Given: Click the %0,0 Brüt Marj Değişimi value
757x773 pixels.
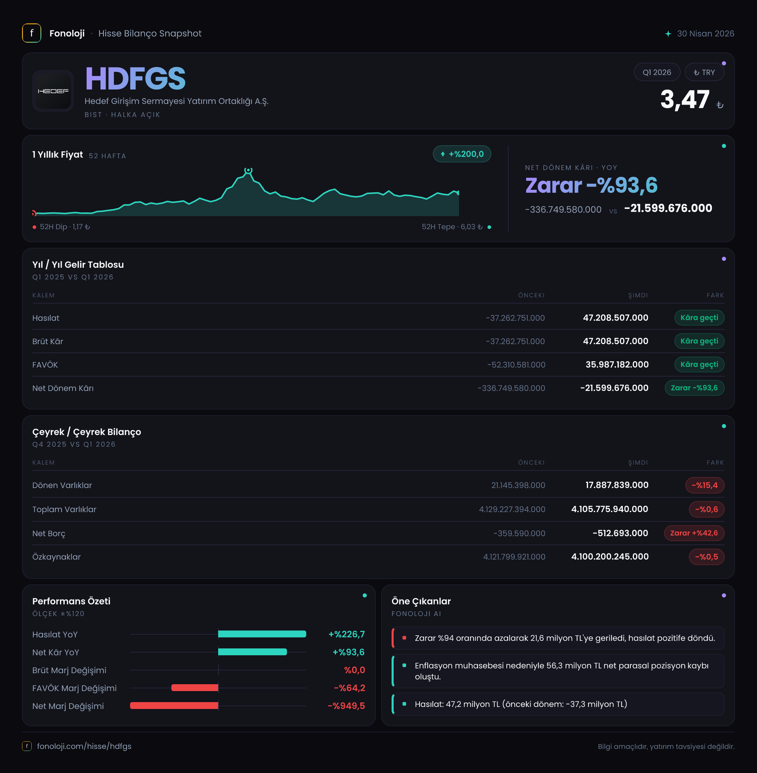Looking at the screenshot, I should (355, 670).
